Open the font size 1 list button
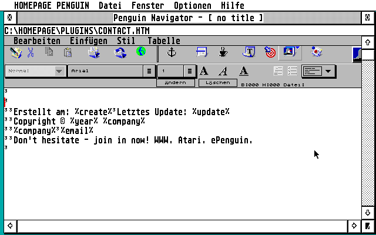The width and height of the screenshot is (376, 235). [x=190, y=71]
